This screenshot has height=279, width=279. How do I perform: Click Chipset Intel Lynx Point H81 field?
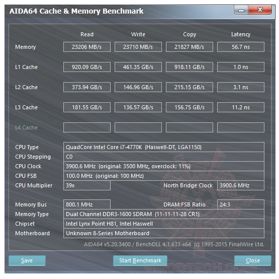coord(164,224)
